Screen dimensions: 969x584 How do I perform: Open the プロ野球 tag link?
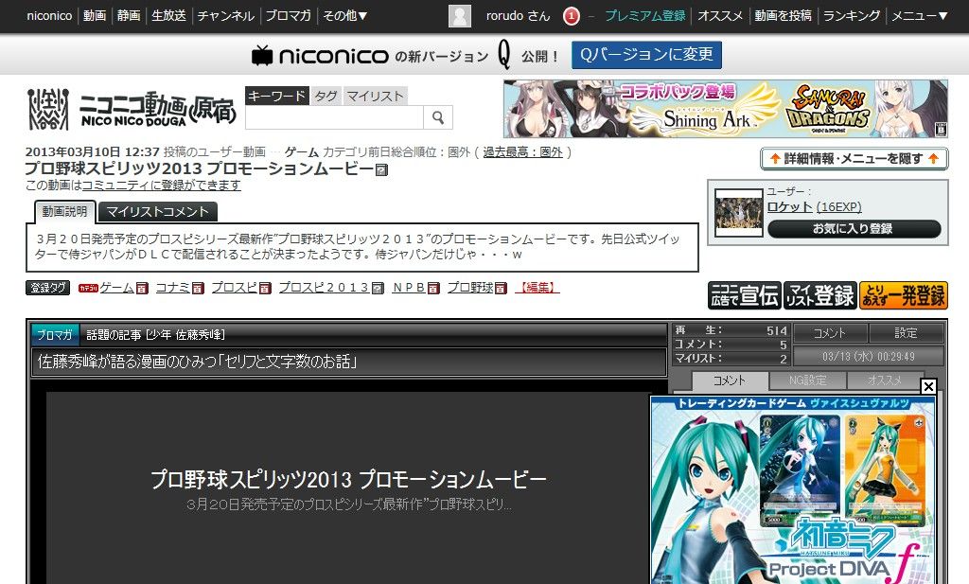tap(470, 288)
